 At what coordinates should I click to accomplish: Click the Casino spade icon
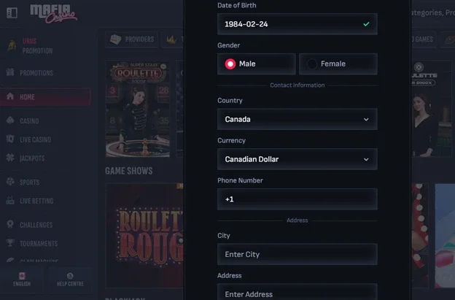tap(10, 120)
